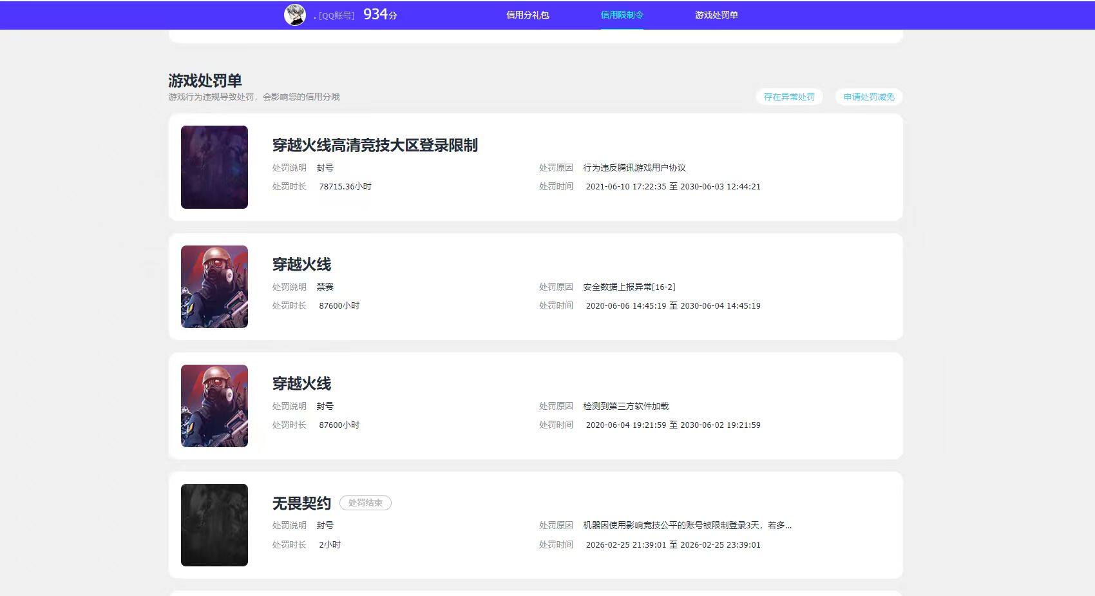Select reason text 安全数据上报异常[16-2]
This screenshot has width=1095, height=596.
tap(629, 287)
